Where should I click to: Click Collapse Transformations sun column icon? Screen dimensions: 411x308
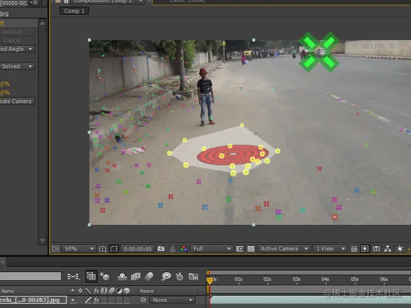pos(81,291)
